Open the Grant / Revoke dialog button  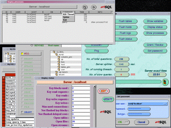[155, 45]
